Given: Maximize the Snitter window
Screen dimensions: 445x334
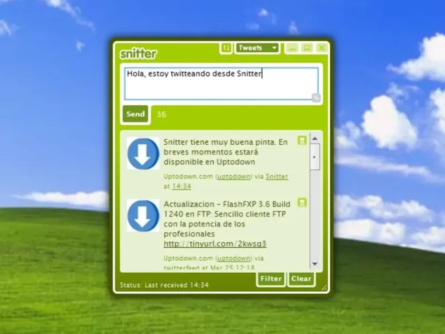Looking at the screenshot, I should [307, 48].
